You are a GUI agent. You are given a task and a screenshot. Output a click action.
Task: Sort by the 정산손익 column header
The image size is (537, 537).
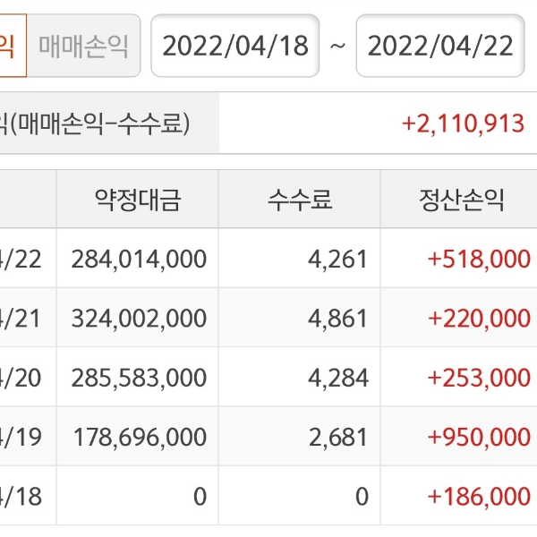pos(461,200)
